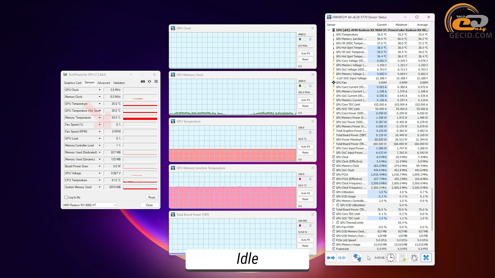The width and height of the screenshot is (495, 278).
Task: Pick green swatch in GPU Memory Clock graph
Action: click(300, 86)
